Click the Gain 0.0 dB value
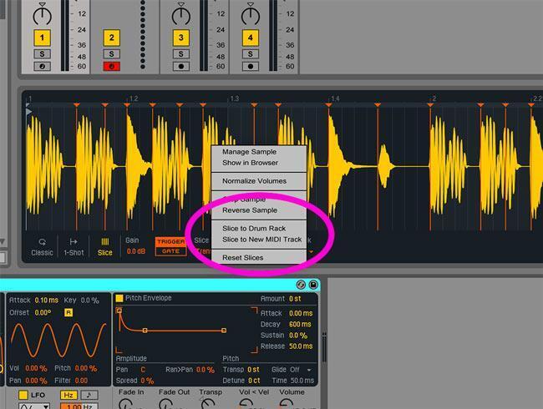Viewport: 543px width, 409px height. click(136, 251)
